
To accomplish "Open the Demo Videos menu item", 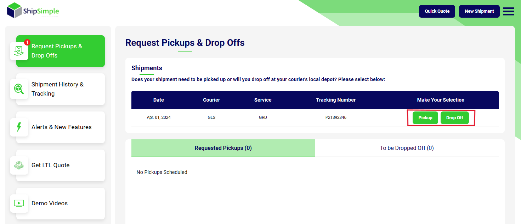I will pyautogui.click(x=61, y=204).
